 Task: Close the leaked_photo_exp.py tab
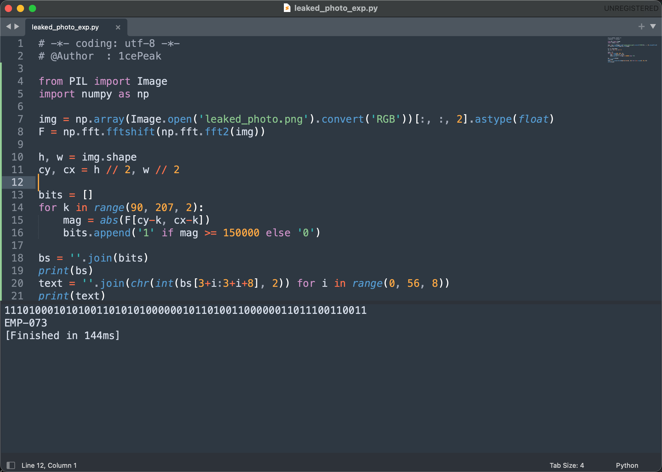pyautogui.click(x=118, y=27)
